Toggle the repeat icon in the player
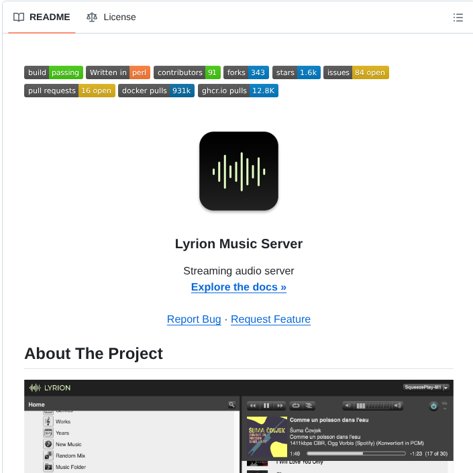 pos(296,406)
